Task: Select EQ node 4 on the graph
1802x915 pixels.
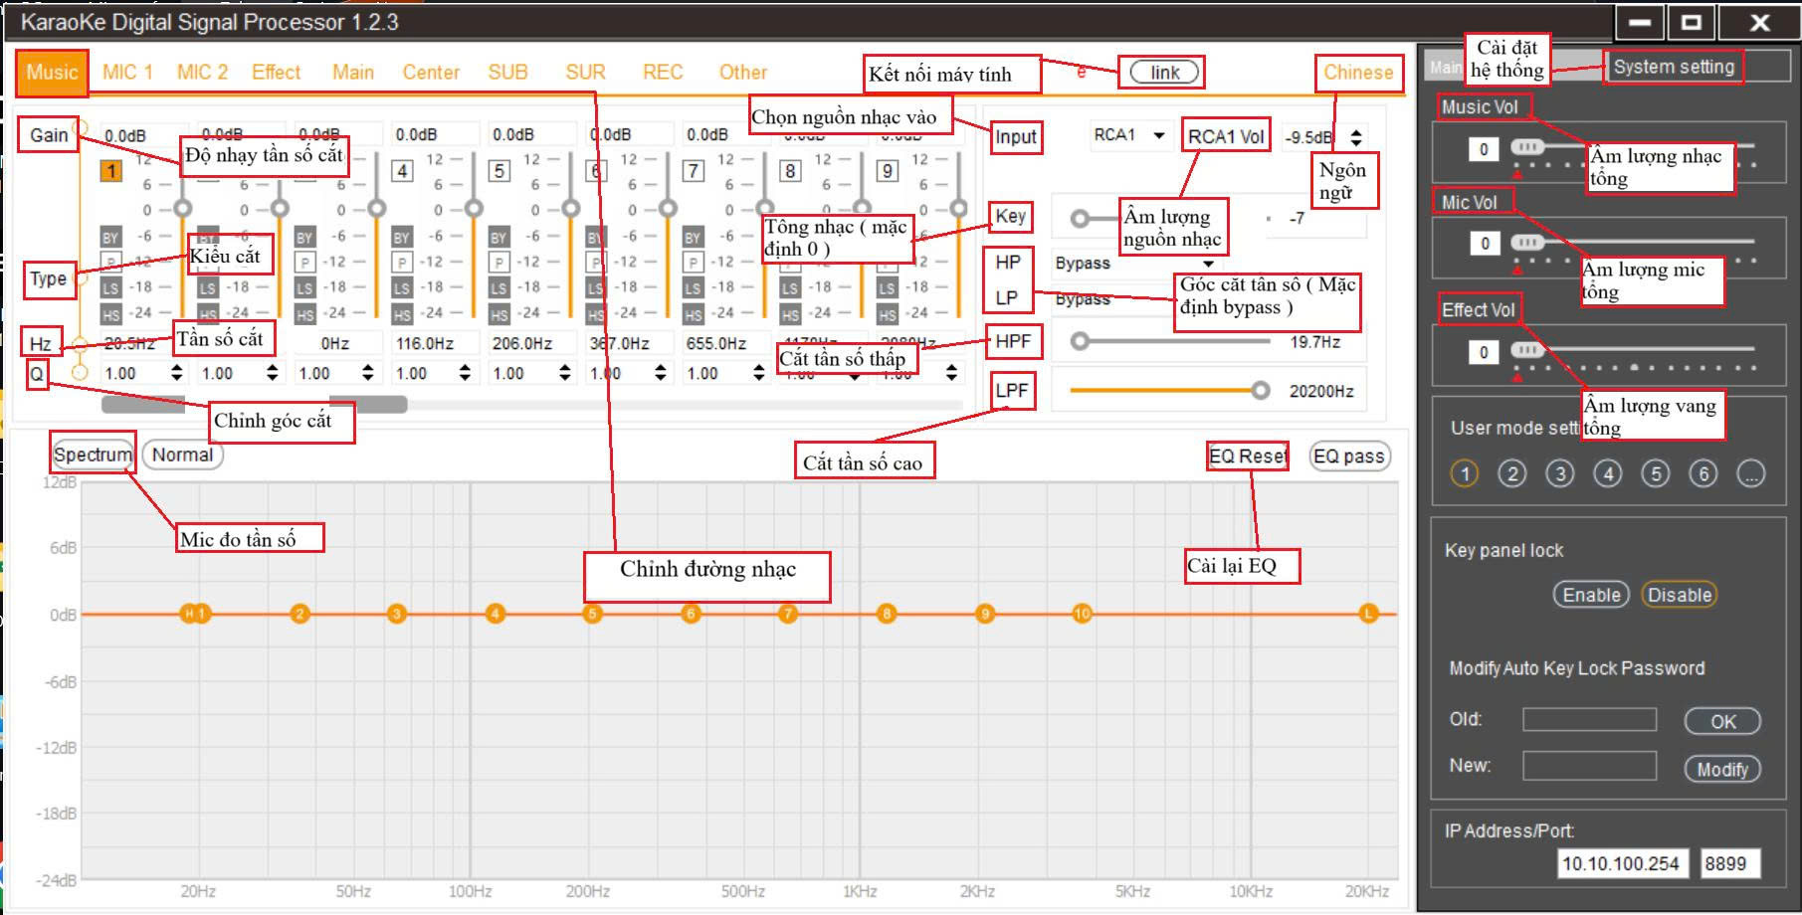Action: 495,614
